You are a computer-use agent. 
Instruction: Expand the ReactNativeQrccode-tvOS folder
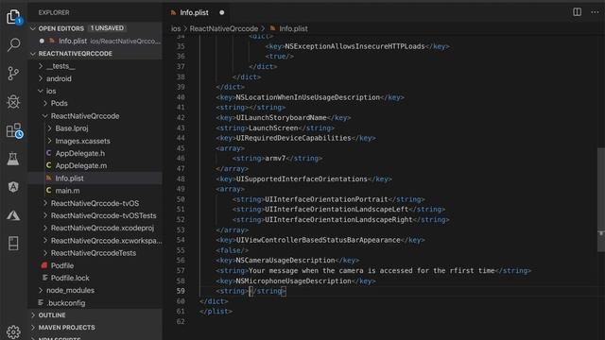[95, 204]
